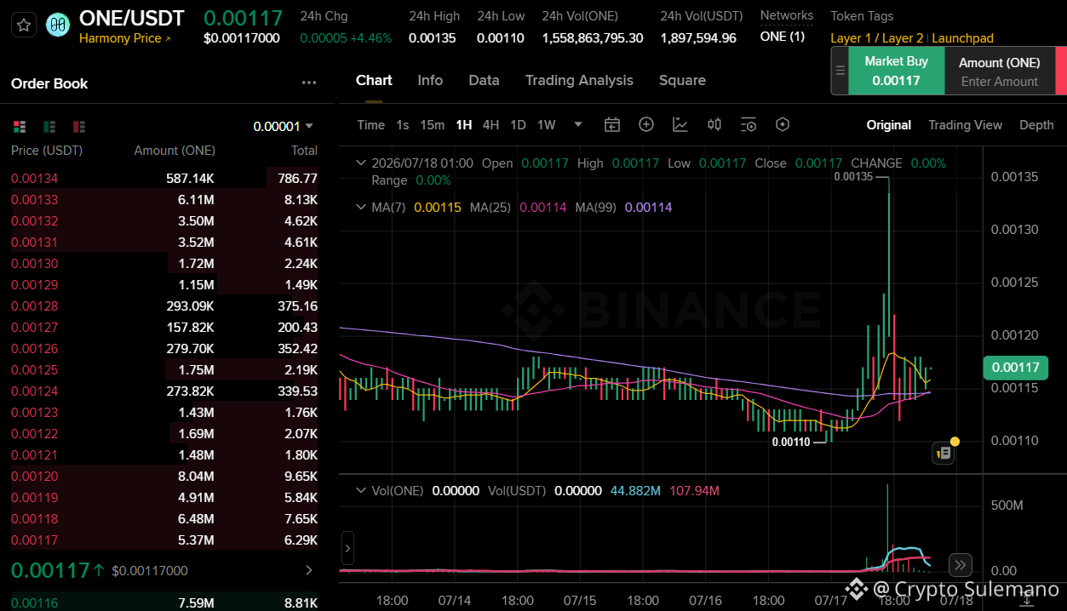
Task: Select the Time line chart interval
Action: [x=370, y=125]
